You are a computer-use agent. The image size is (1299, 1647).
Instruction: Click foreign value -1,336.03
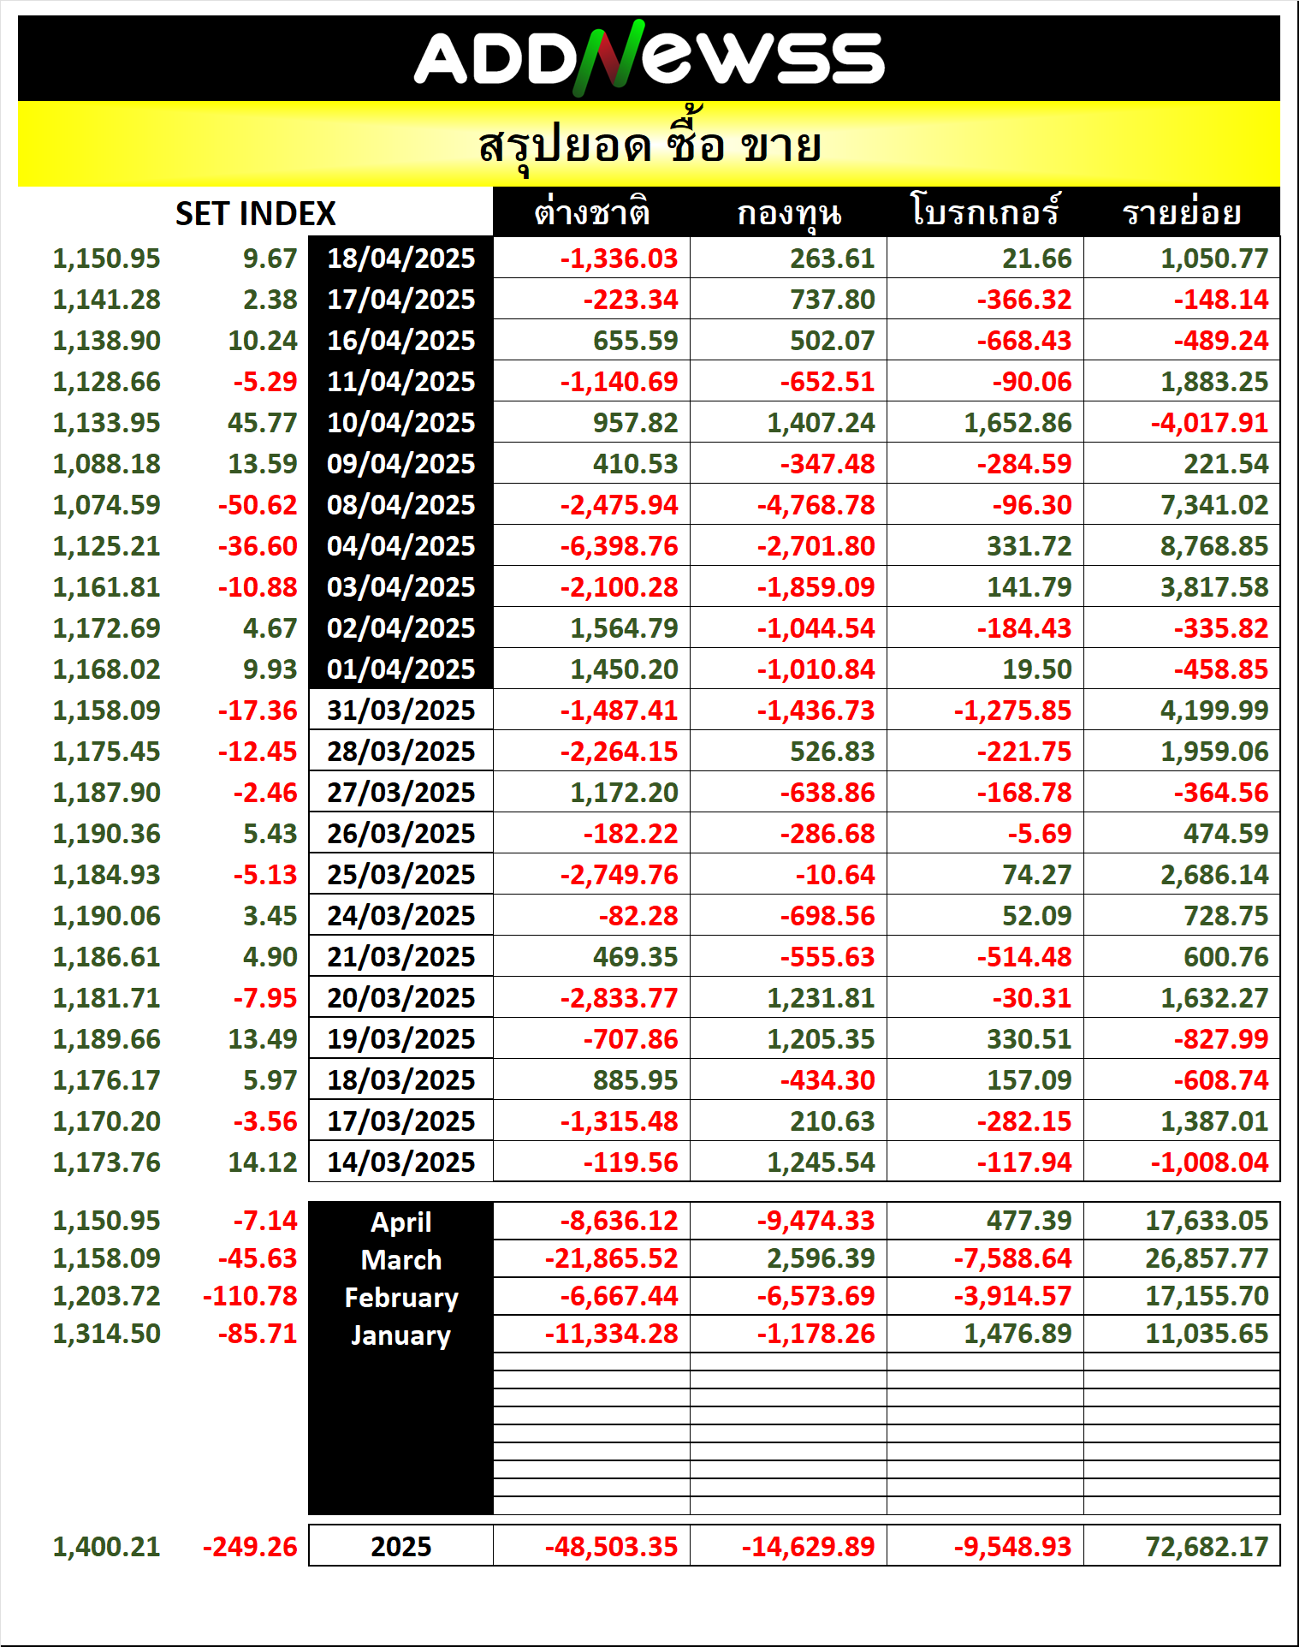pos(619,258)
